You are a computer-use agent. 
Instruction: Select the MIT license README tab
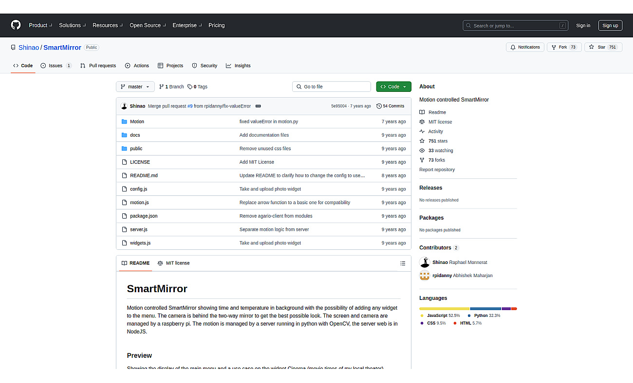point(173,263)
